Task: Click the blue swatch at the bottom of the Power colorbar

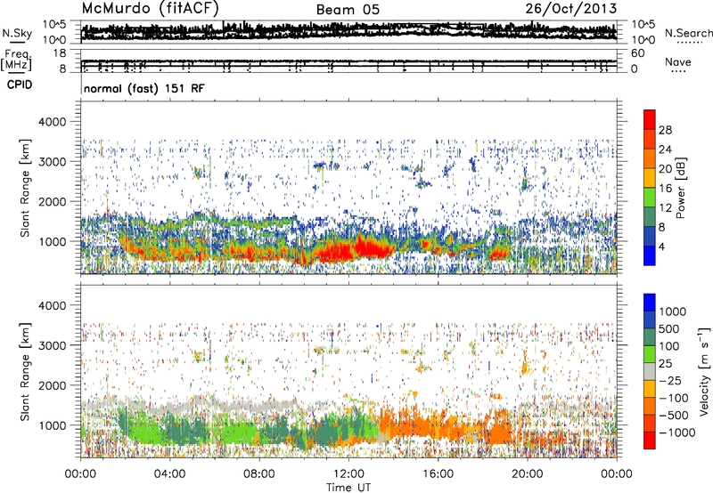Action: tap(650, 255)
